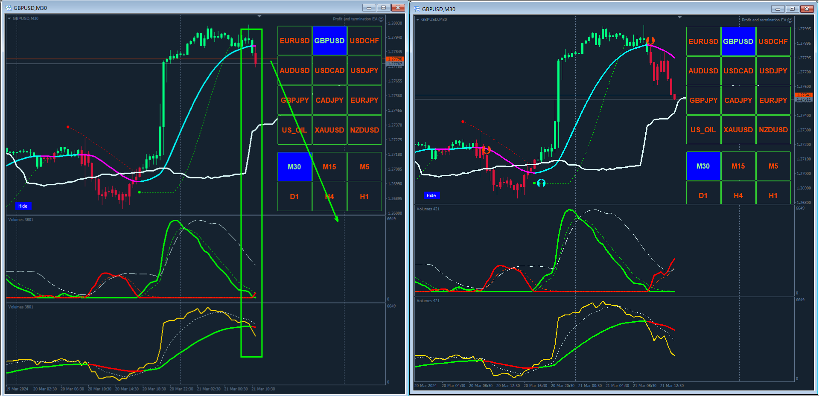
Task: Set the right window to the H1 timeframe
Action: coord(773,193)
